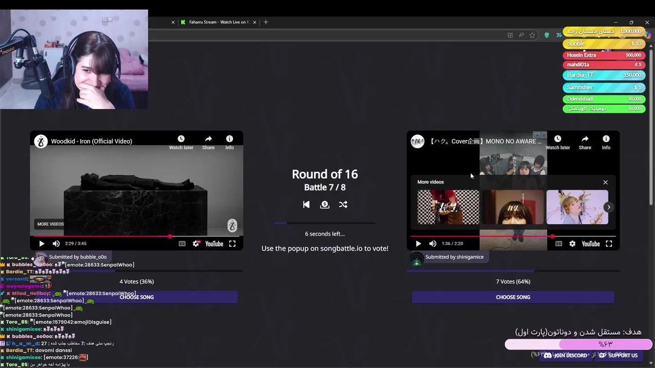Click 7 Votes (64%) label
Screen dimensions: 655x368
513,282
